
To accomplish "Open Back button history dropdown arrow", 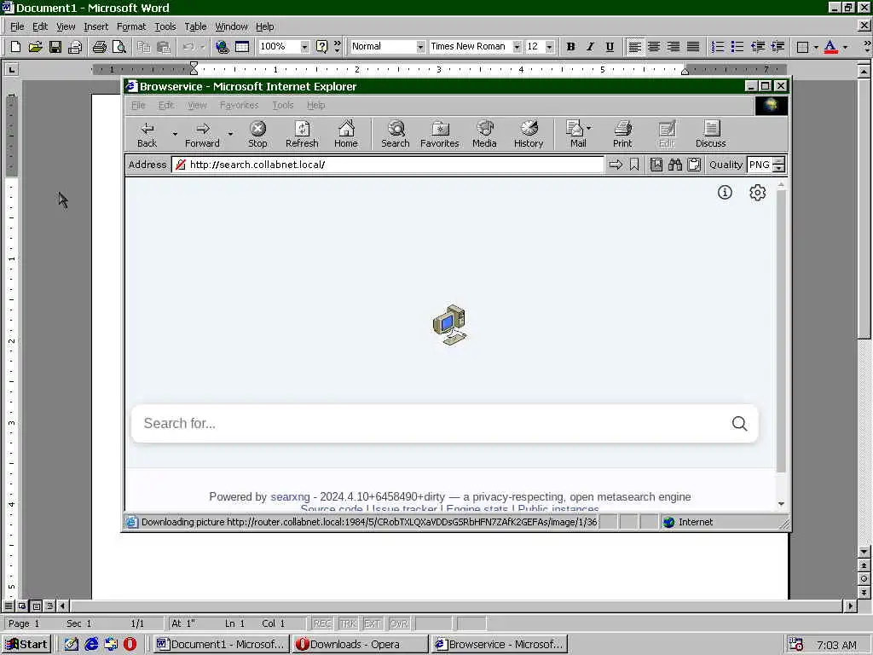I will tap(174, 134).
